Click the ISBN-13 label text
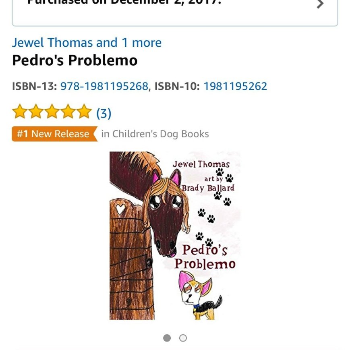Viewport: 350px width, 350px height. (35, 86)
